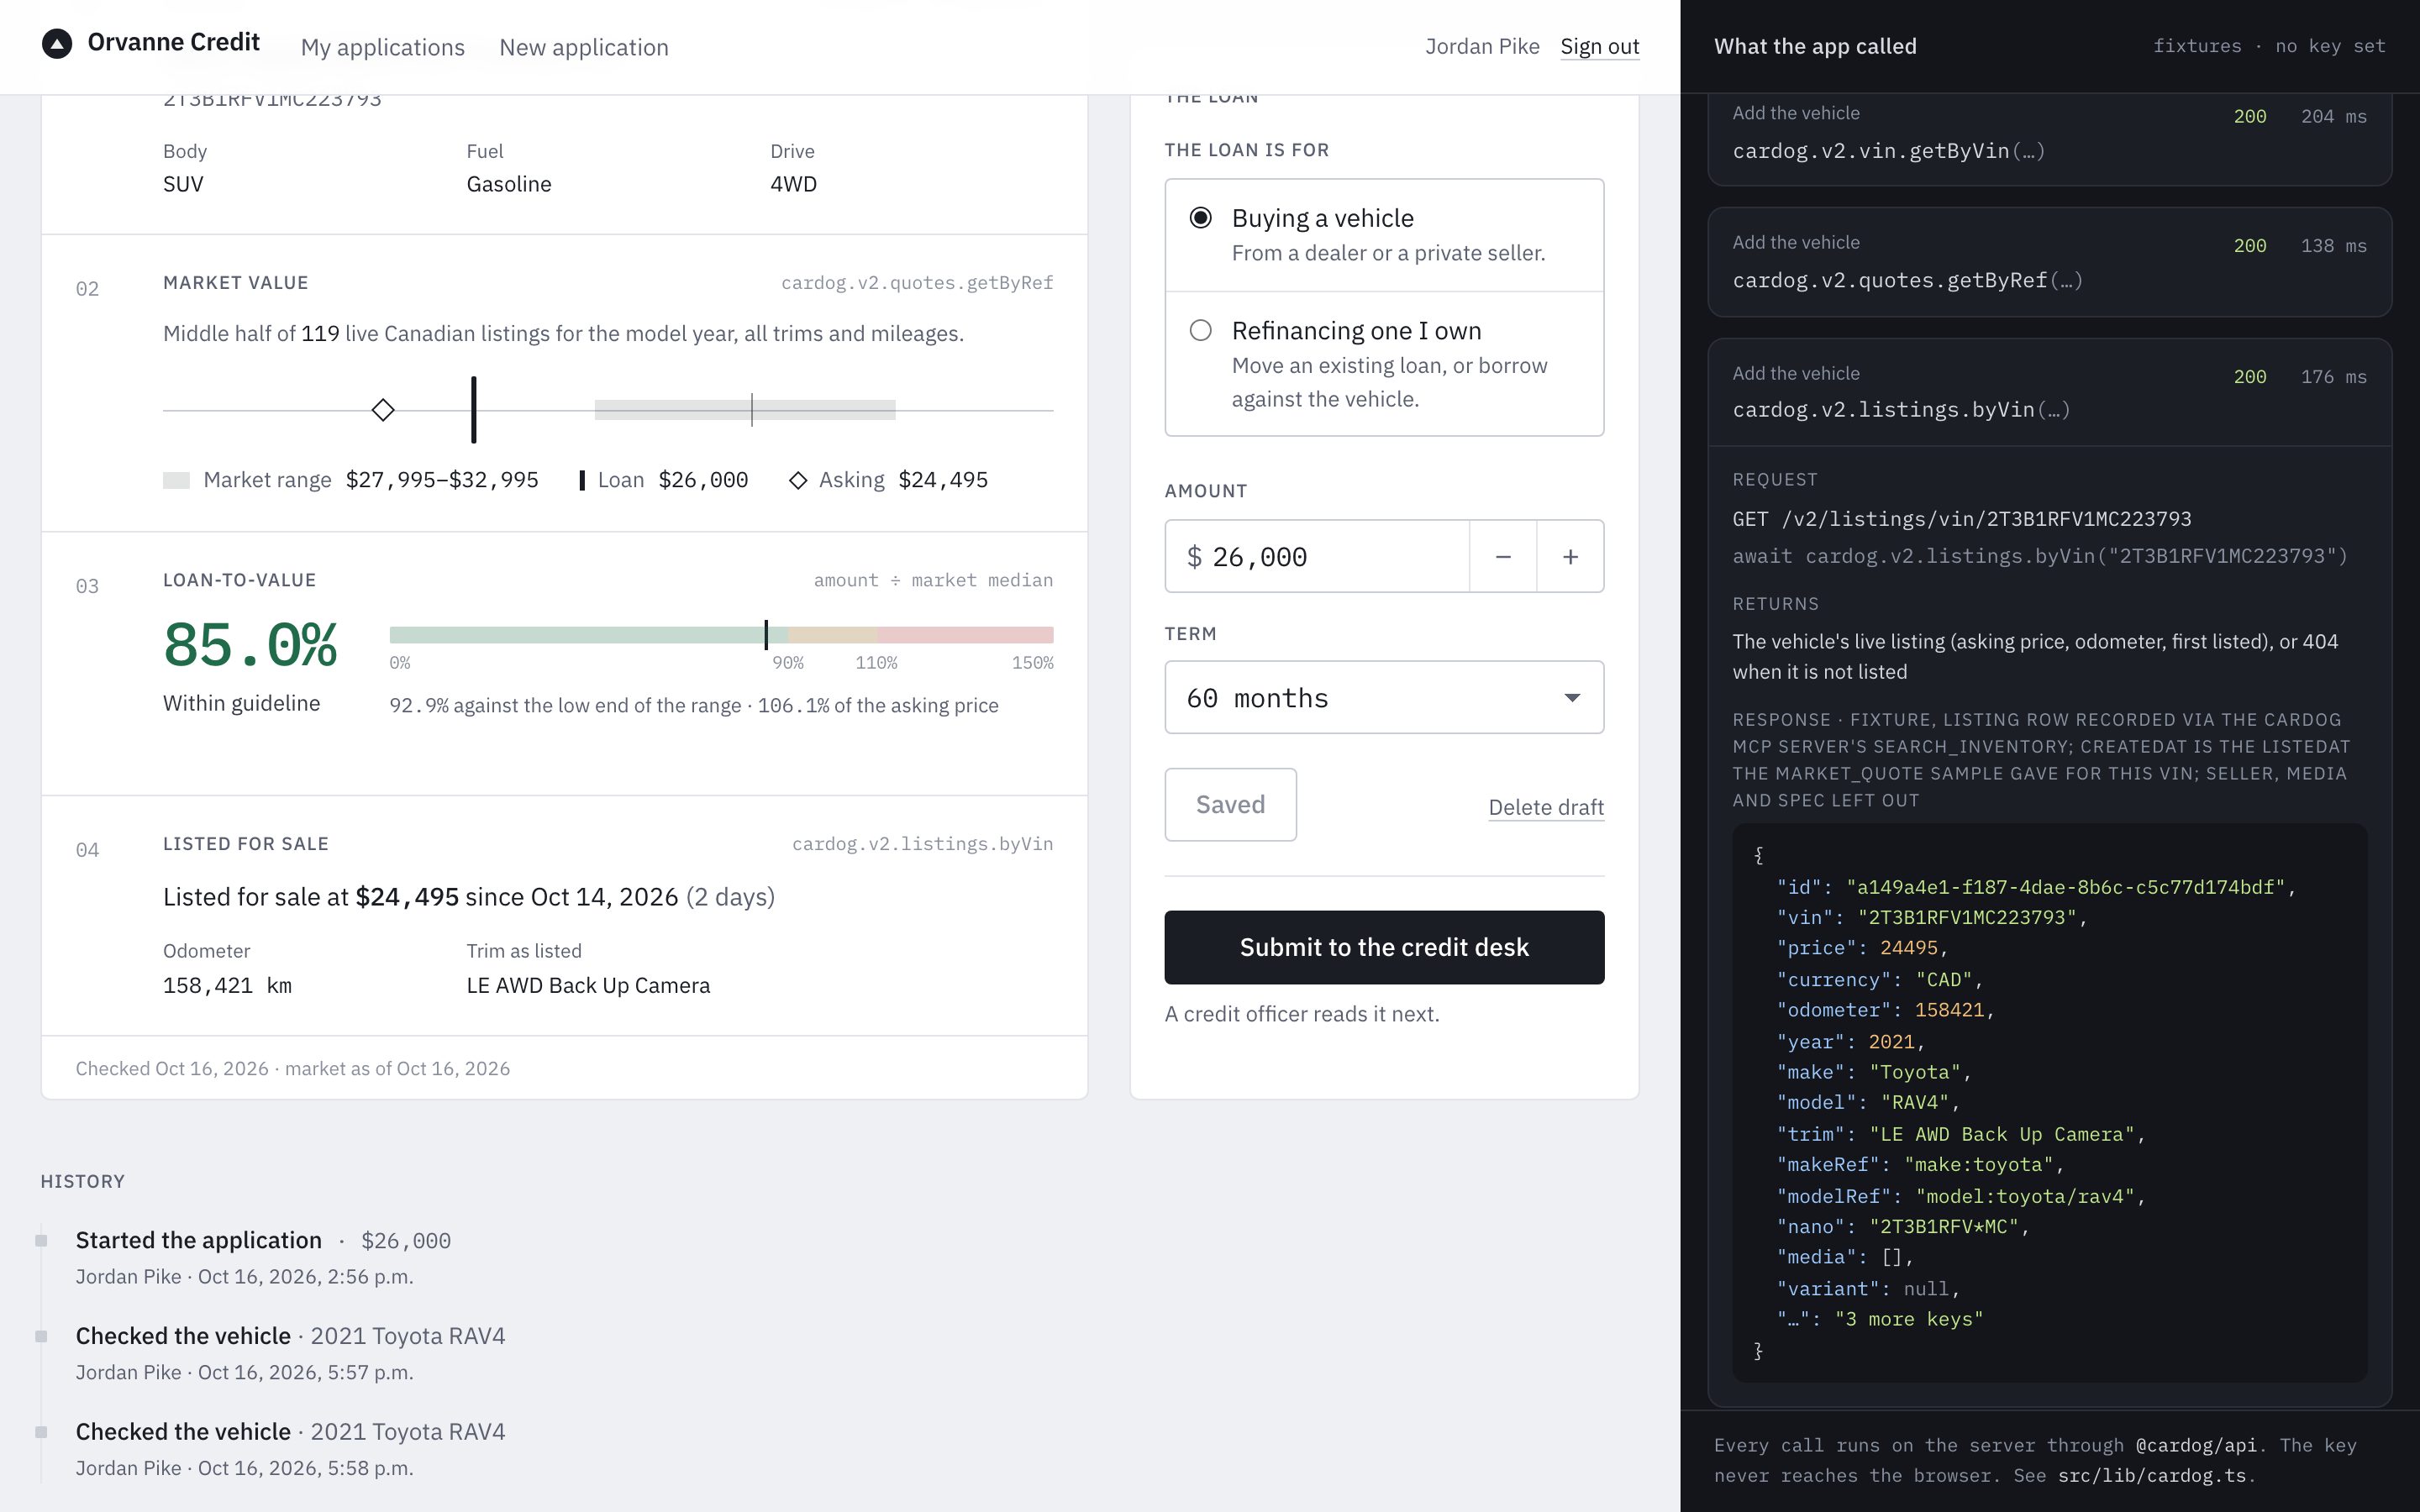
Task: Increase loan amount with the plus button
Action: click(1570, 556)
